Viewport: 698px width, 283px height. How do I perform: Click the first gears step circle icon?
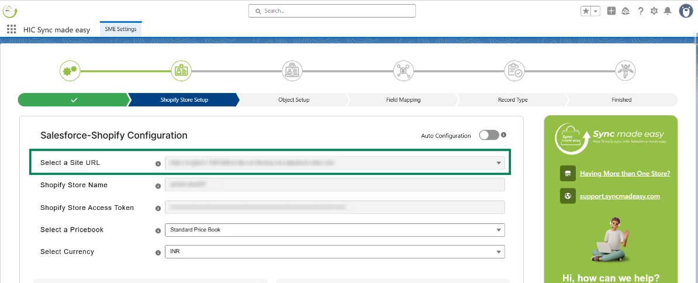pyautogui.click(x=70, y=70)
